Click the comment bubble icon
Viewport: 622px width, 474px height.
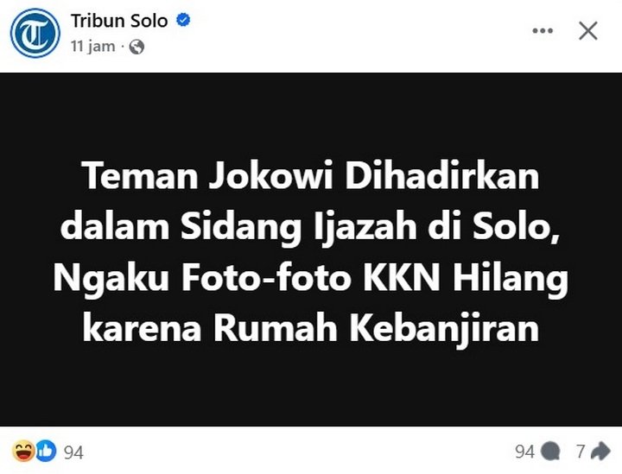[x=550, y=452]
